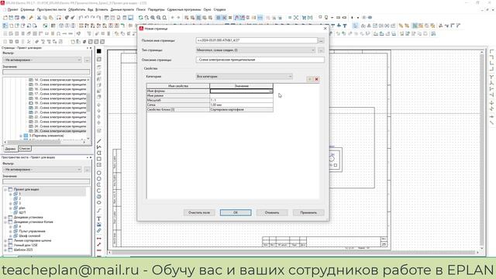
Task: Click the paste clipboard icon in toolbar
Action: [51, 18]
